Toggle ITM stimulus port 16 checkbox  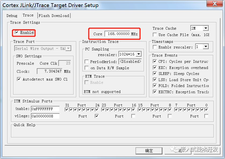133,110
